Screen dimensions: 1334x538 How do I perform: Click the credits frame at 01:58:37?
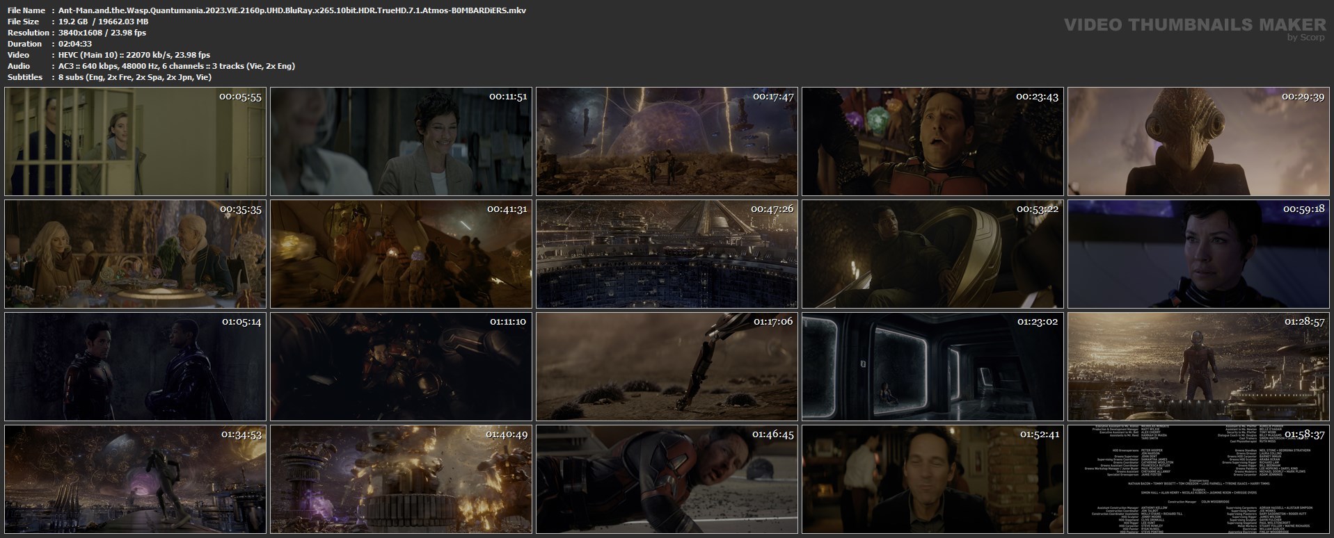[x=1198, y=479]
